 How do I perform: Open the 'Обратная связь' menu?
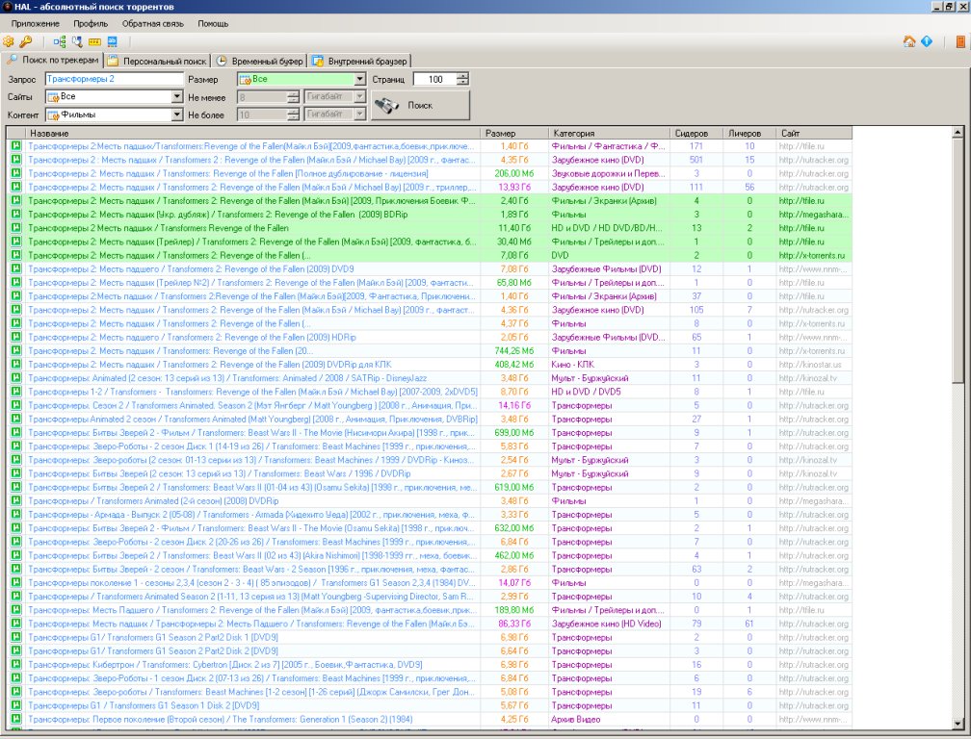coord(153,23)
